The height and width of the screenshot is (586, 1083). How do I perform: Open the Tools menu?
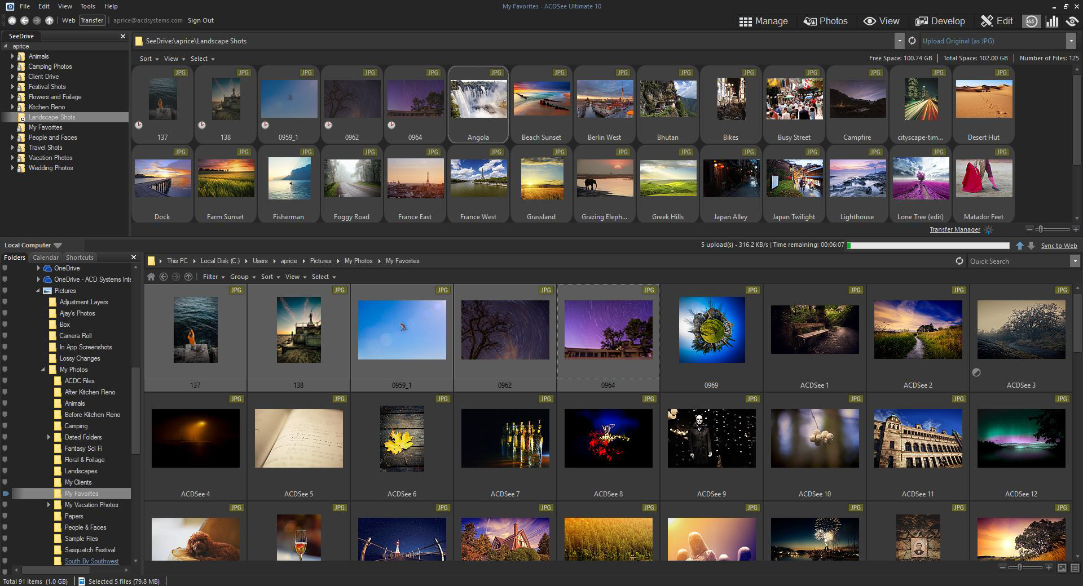(87, 6)
